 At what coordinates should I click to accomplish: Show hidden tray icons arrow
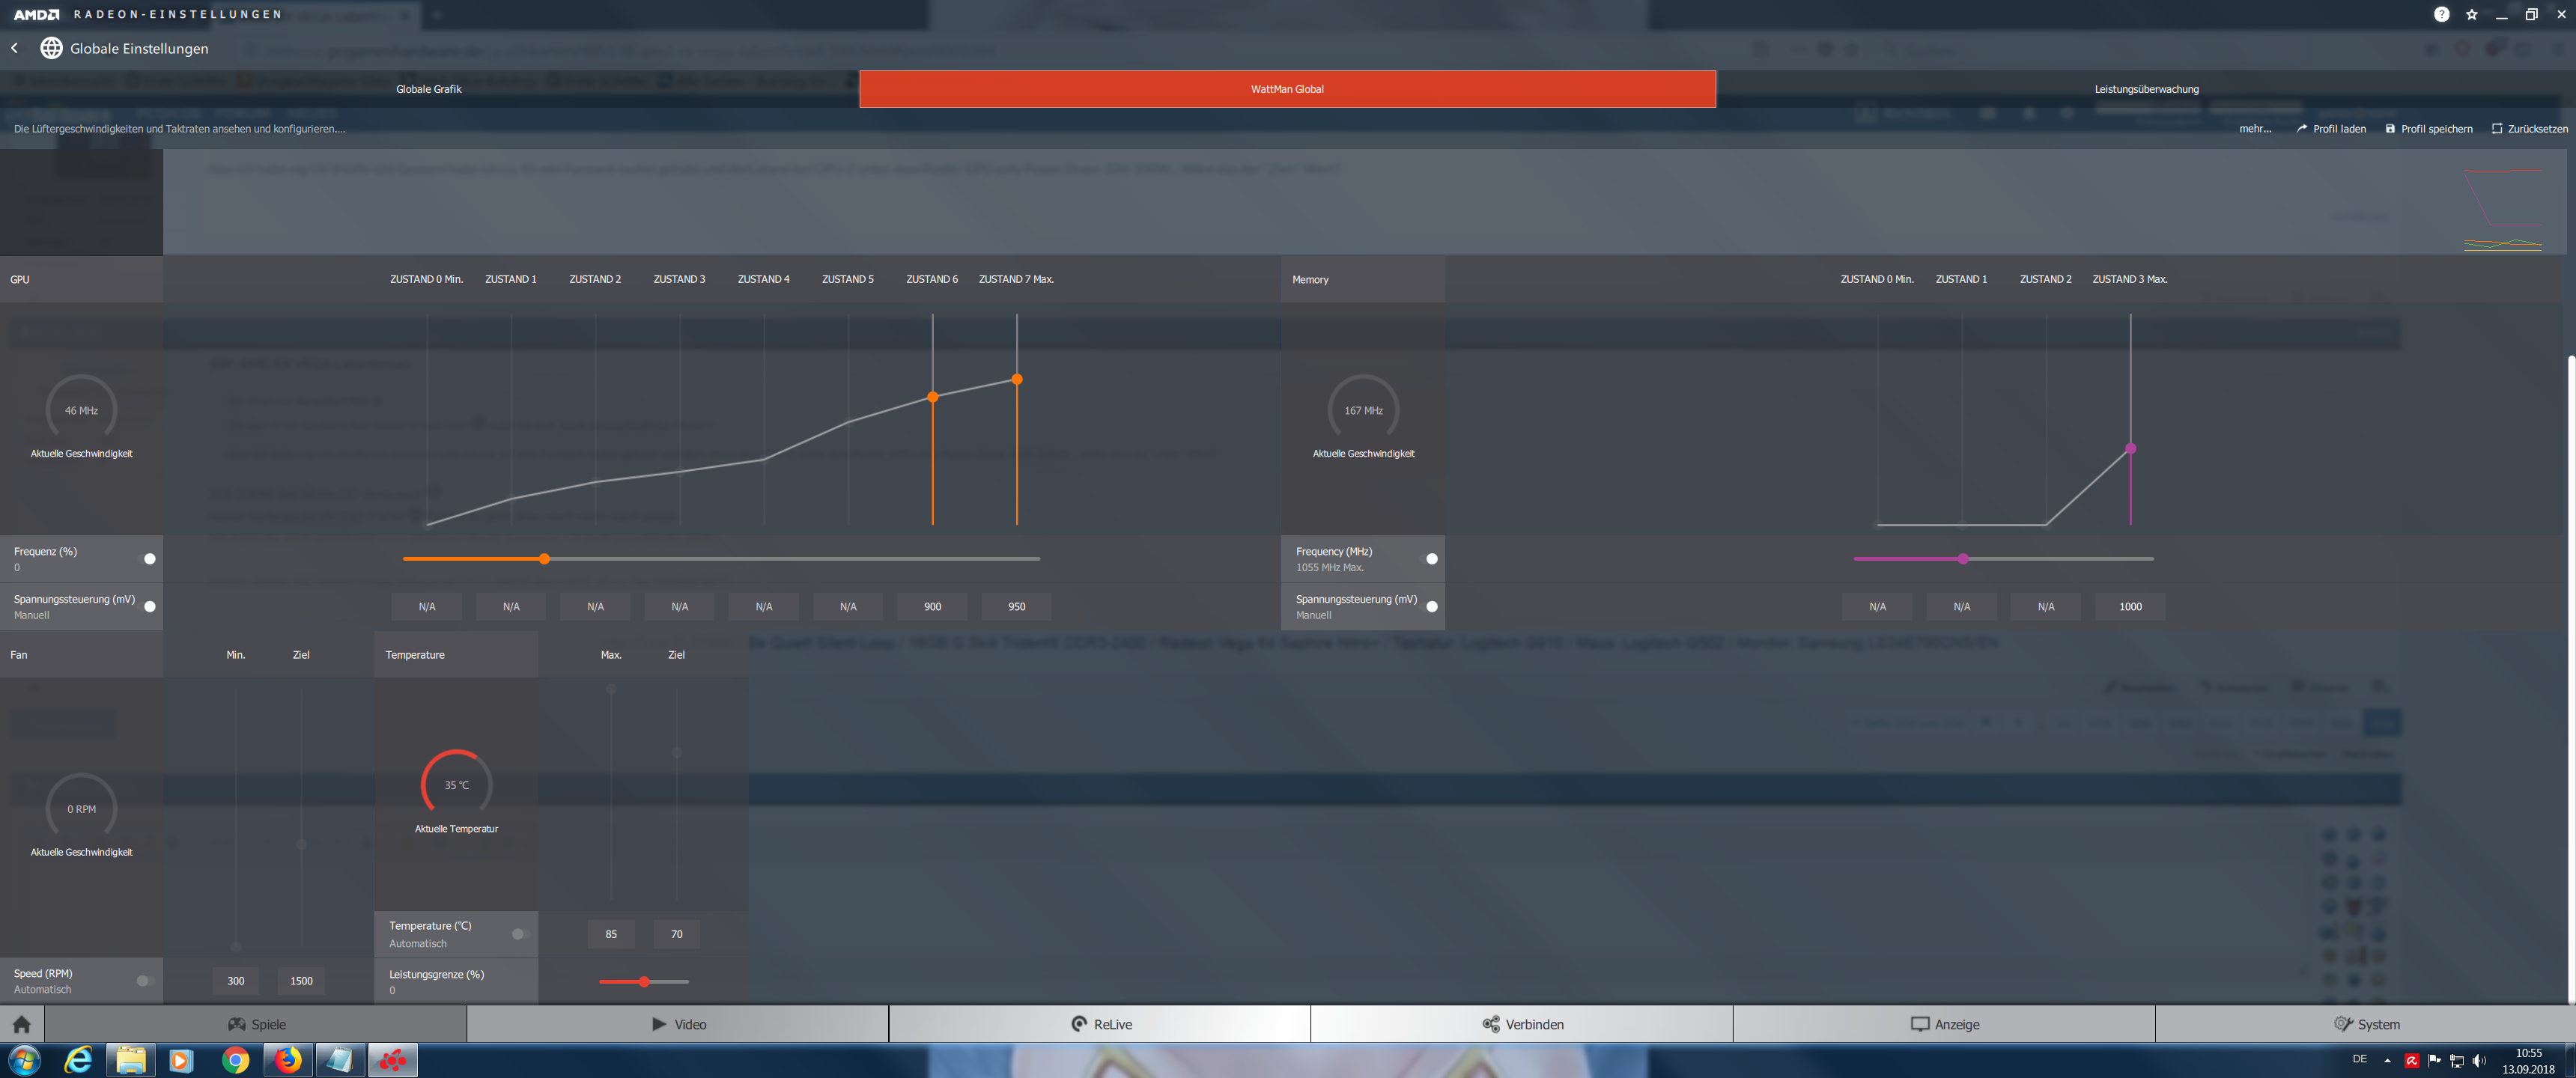pyautogui.click(x=2388, y=1061)
